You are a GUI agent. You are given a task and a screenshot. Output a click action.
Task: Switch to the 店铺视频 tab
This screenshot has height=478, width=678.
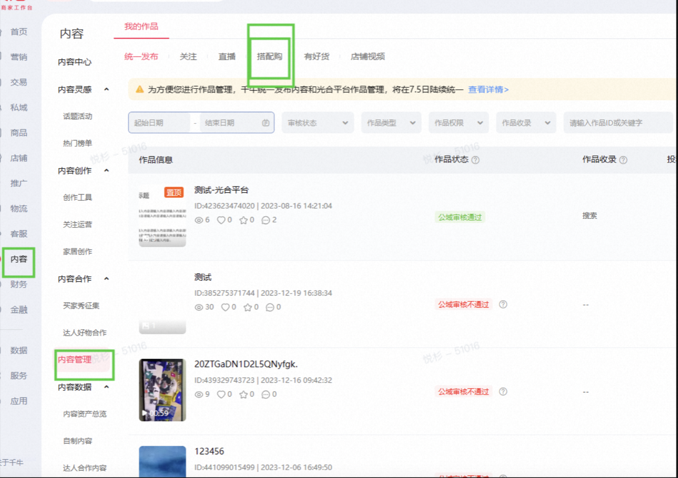pyautogui.click(x=368, y=57)
